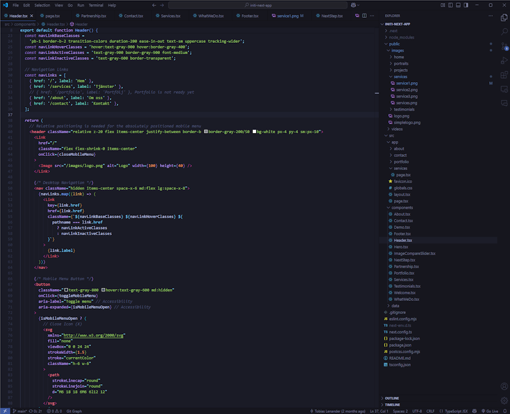Click the bg-white color swatch

[254, 131]
